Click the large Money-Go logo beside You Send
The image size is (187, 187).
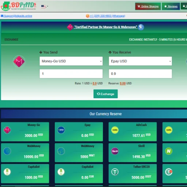click(19, 61)
